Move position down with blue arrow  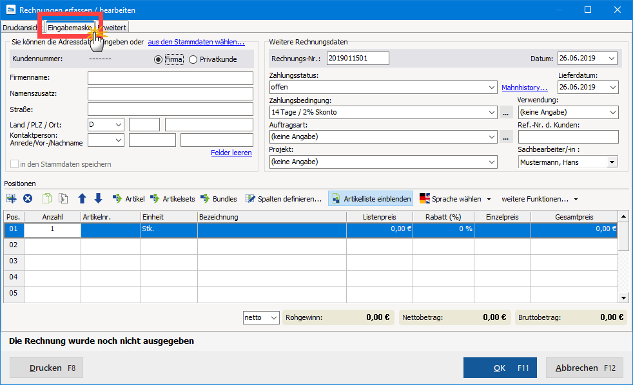(x=98, y=198)
